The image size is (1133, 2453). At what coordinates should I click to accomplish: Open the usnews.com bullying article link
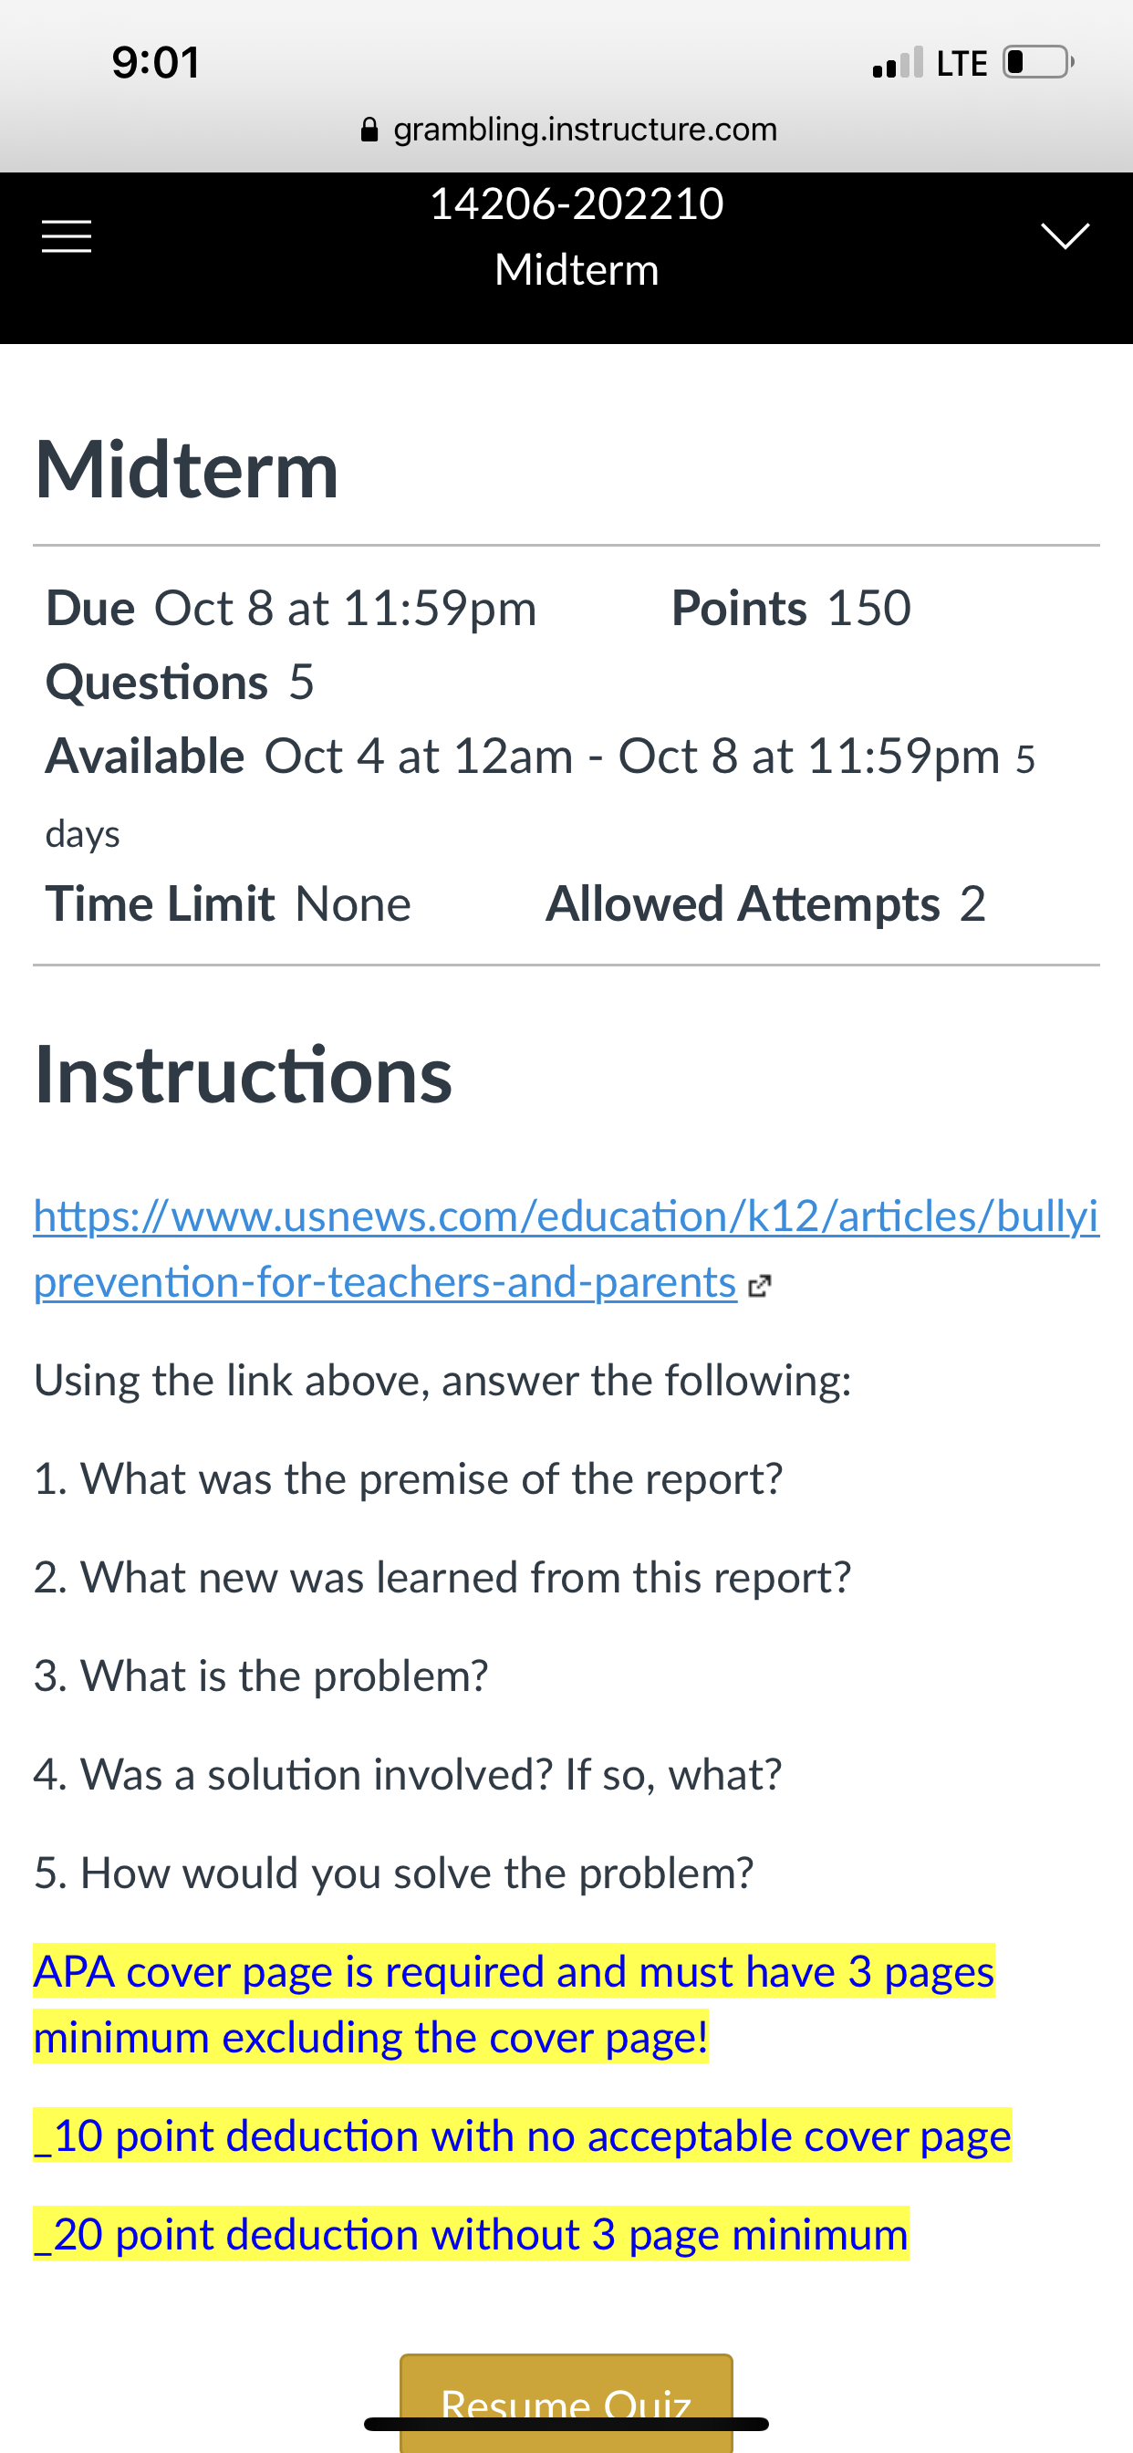[x=566, y=1248]
